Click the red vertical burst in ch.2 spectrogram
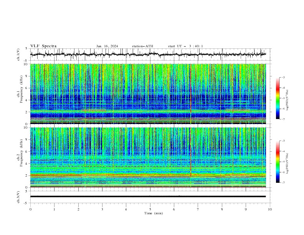Screen dimensions: 304x235 click(191, 152)
